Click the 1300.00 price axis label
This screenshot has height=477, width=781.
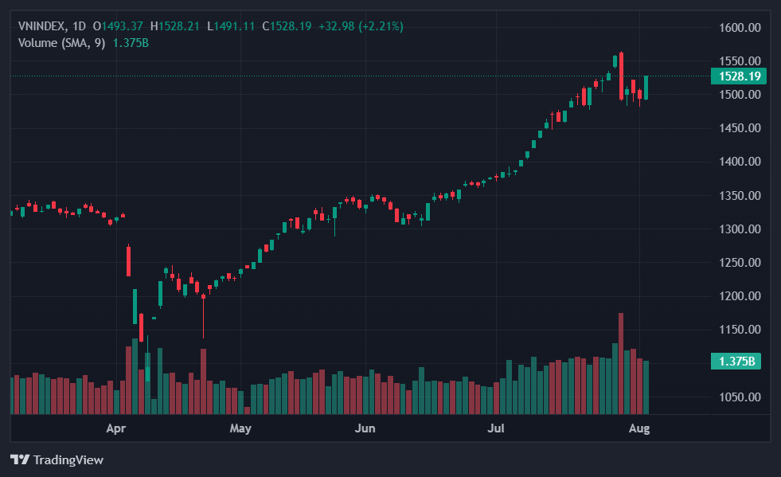[x=740, y=229]
